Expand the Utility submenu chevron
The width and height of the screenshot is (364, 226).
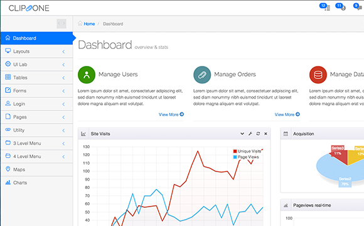[63, 131]
